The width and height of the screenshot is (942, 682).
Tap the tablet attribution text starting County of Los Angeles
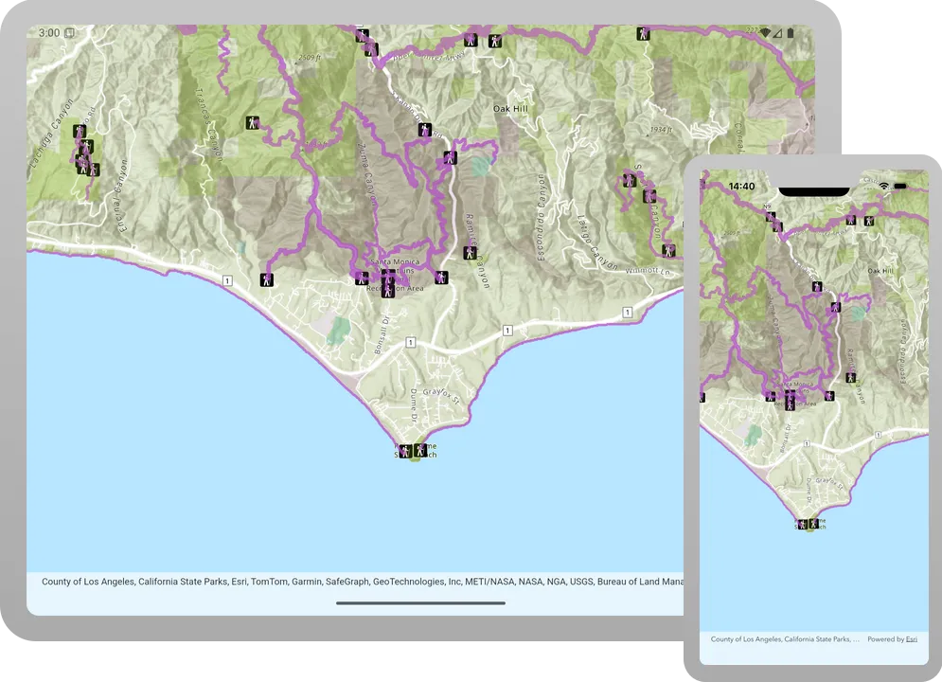pyautogui.click(x=363, y=582)
